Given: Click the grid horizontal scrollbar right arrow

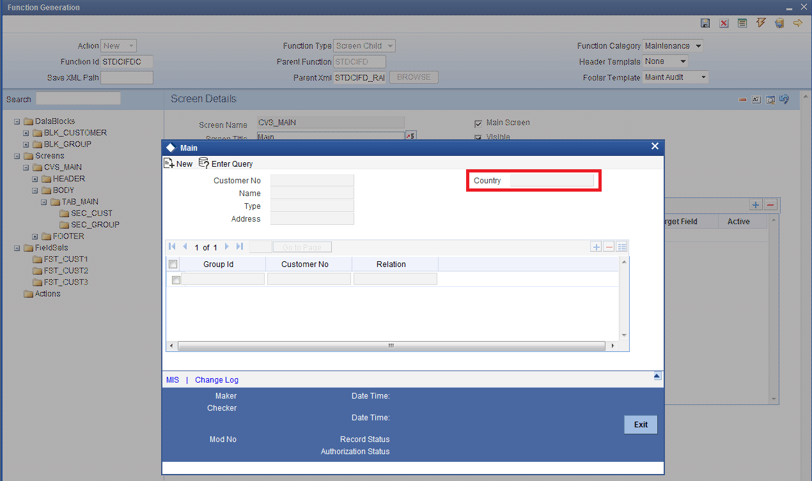Looking at the screenshot, I should (613, 346).
